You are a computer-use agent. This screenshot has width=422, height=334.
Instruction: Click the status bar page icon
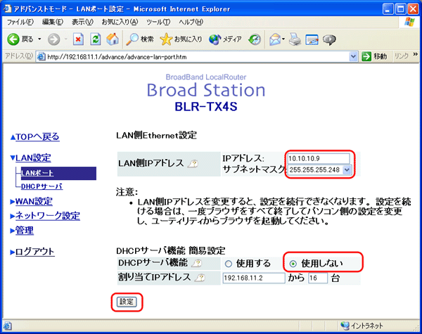click(8, 326)
